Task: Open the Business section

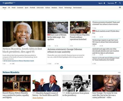Action: point(54,7)
